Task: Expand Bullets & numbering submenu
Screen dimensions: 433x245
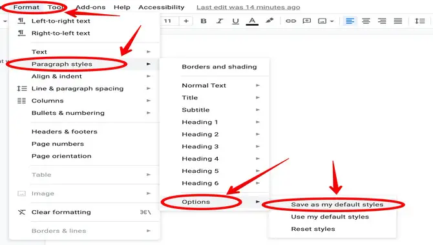Action: [84, 113]
